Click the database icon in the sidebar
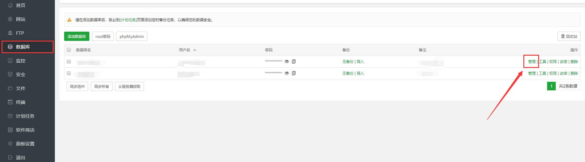 (10, 47)
